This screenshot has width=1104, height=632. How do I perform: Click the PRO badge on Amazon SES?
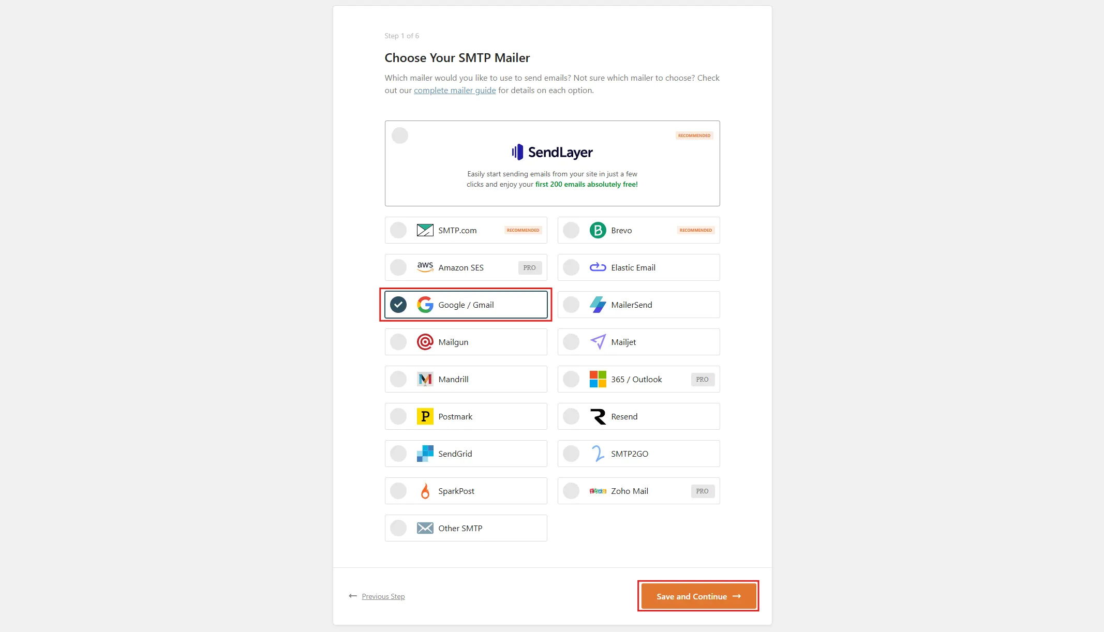pos(530,267)
